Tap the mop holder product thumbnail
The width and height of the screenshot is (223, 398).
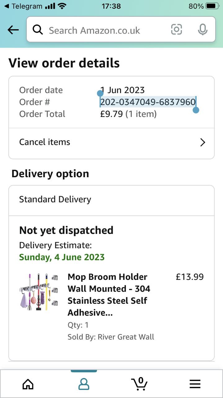click(38, 292)
